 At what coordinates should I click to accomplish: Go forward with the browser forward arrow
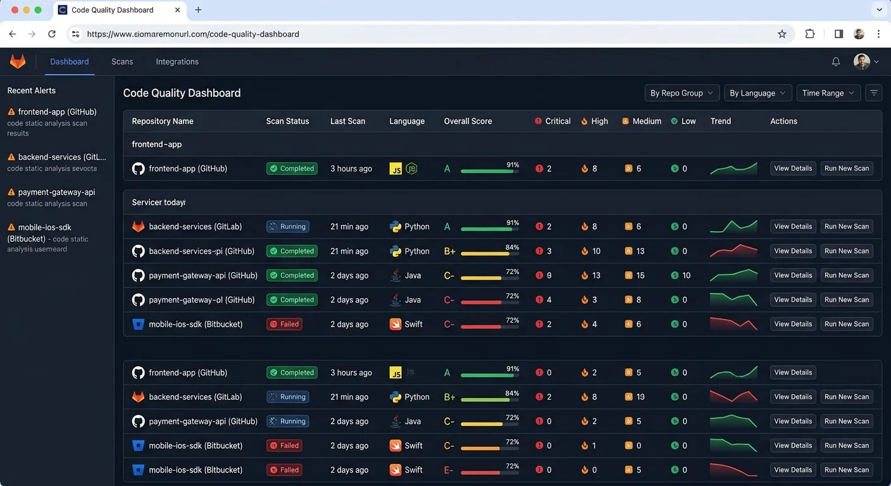[32, 34]
